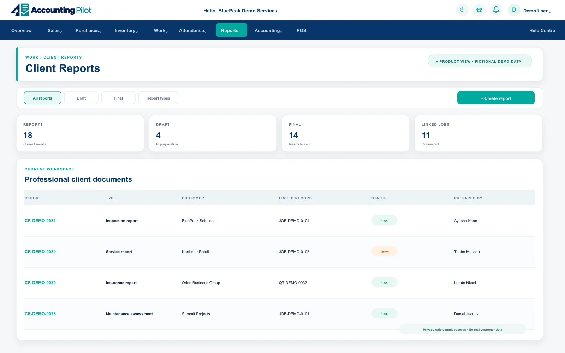Screen dimensions: 565x353
Task: Expand the Purchases menu
Action: click(x=88, y=31)
